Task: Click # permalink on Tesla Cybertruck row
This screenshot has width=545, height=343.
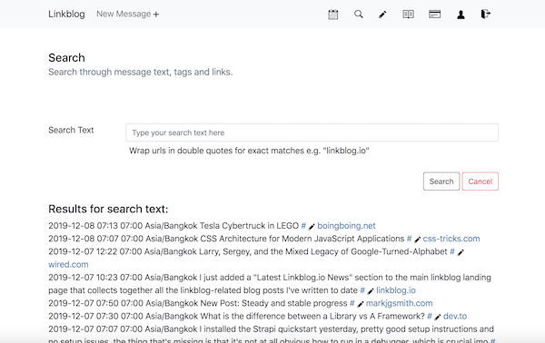Action: pos(303,226)
